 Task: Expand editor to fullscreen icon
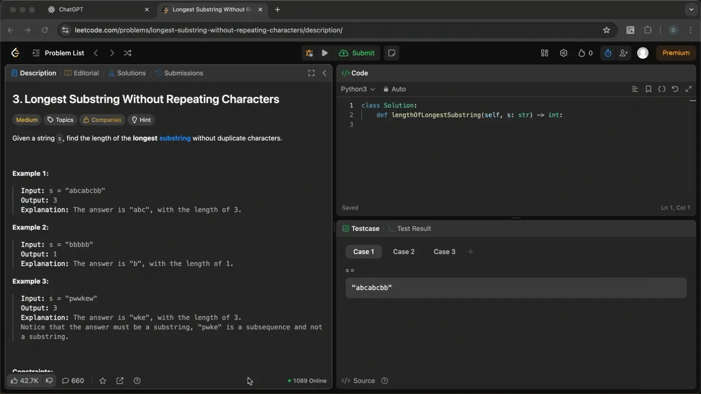click(x=689, y=89)
